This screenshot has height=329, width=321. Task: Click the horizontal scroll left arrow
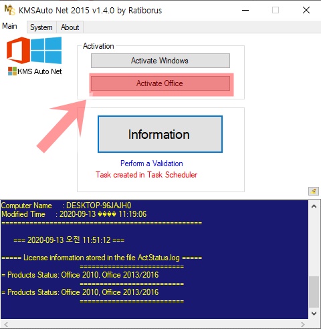[x=6, y=324]
